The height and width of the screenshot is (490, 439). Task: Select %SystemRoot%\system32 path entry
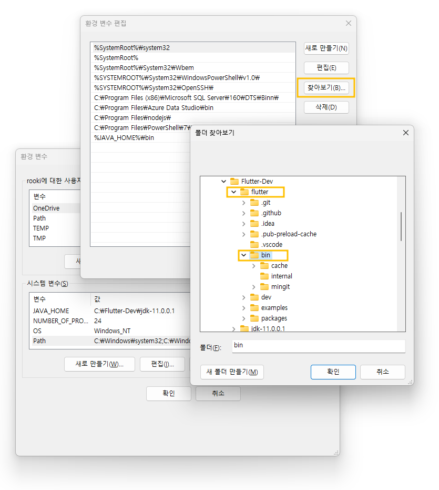pyautogui.click(x=192, y=47)
